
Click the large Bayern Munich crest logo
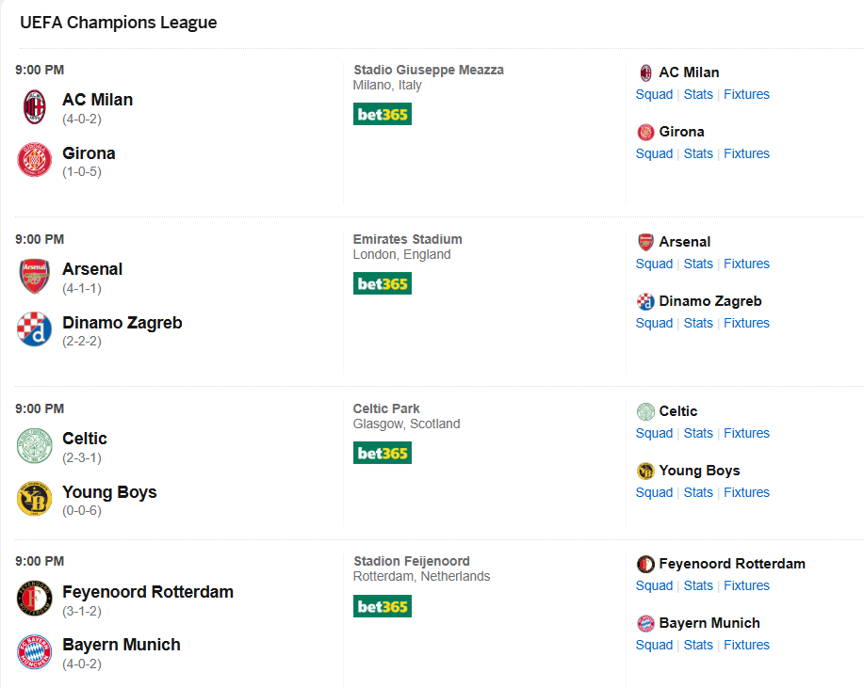tap(34, 651)
